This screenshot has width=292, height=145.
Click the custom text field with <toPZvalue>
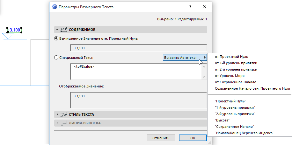(x=135, y=71)
